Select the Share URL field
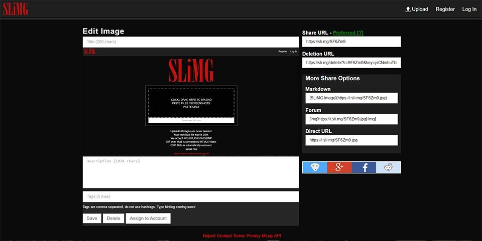This screenshot has height=241, width=482. [351, 42]
